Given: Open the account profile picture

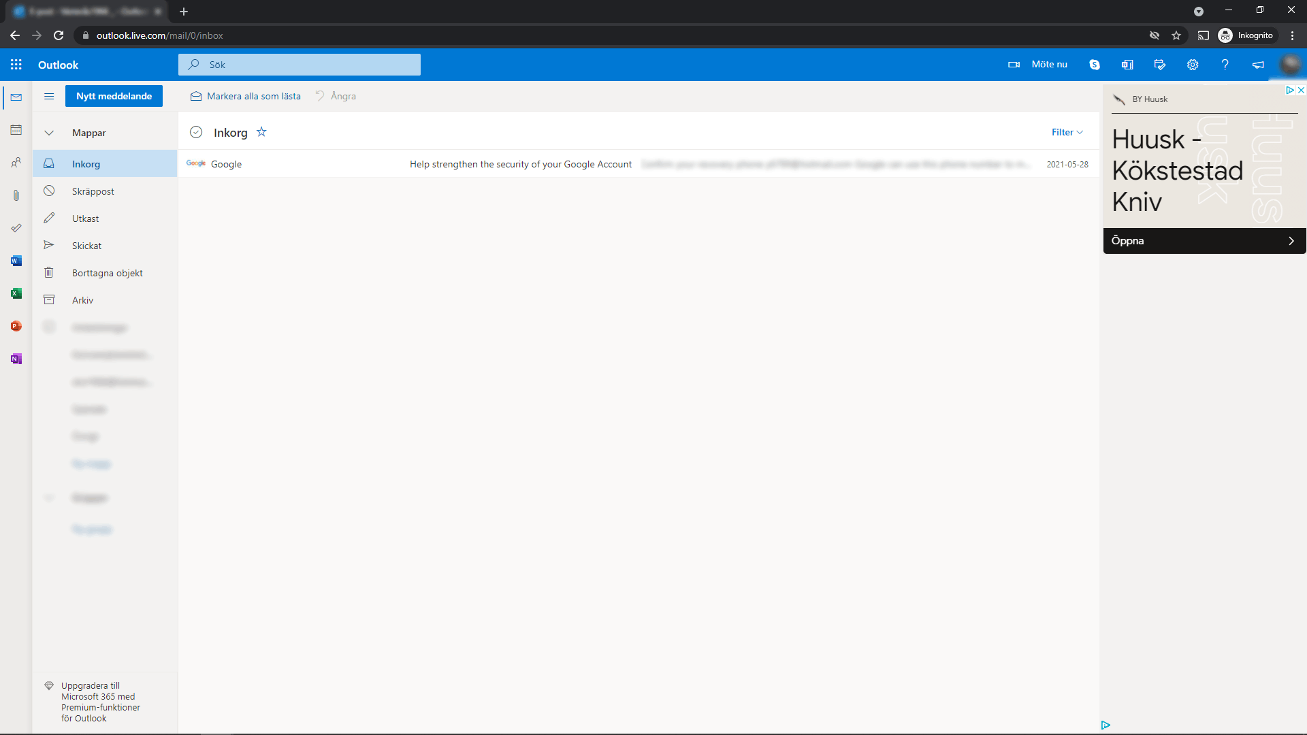Looking at the screenshot, I should click(1291, 65).
